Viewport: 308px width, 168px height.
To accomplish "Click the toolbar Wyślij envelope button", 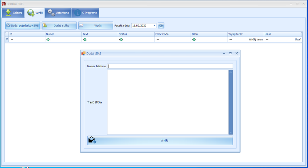I will (x=95, y=25).
